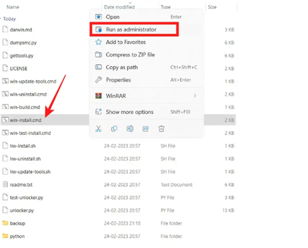Click the Open entry's window icon
Viewport: 308px width, 248px height.
pyautogui.click(x=98, y=17)
